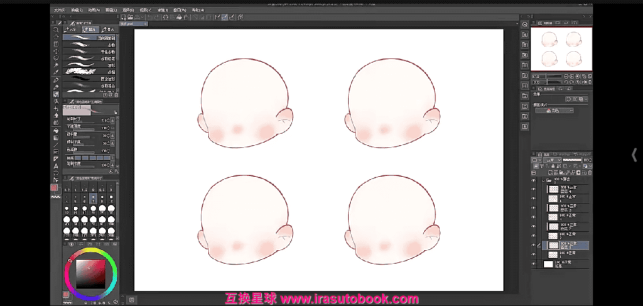Open change layer color dropdown arrow
Screen dimensions: 643x306
590,166
